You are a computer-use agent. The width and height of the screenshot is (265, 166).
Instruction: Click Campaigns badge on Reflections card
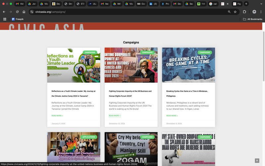click(x=90, y=52)
